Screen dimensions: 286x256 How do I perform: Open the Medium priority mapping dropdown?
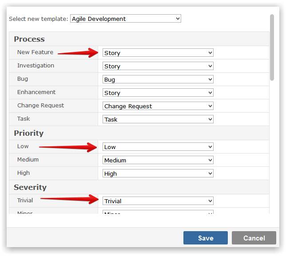click(158, 160)
